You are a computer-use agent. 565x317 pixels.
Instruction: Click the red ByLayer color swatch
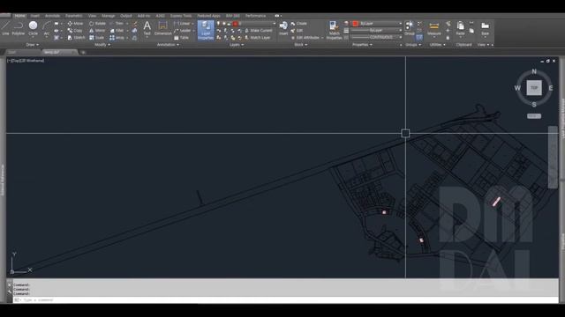(355, 24)
